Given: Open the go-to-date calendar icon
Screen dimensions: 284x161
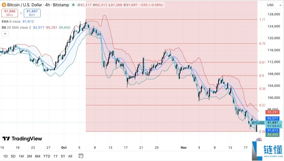Looking at the screenshot, I should pyautogui.click(x=81, y=156).
